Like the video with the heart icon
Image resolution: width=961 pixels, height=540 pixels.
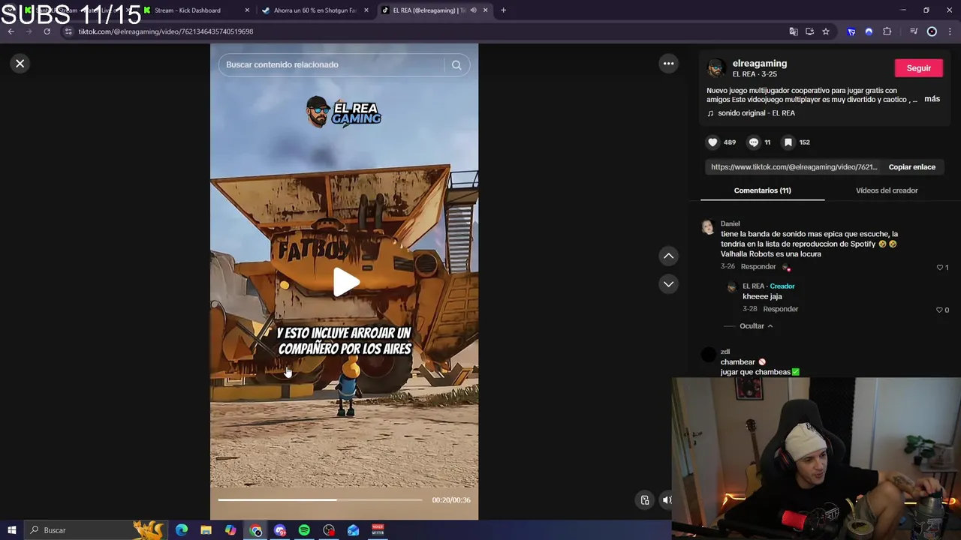pos(712,142)
